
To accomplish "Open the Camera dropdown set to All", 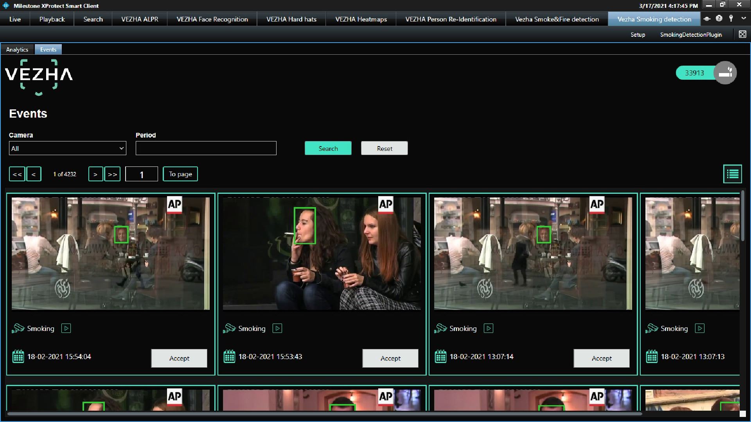I will 68,148.
